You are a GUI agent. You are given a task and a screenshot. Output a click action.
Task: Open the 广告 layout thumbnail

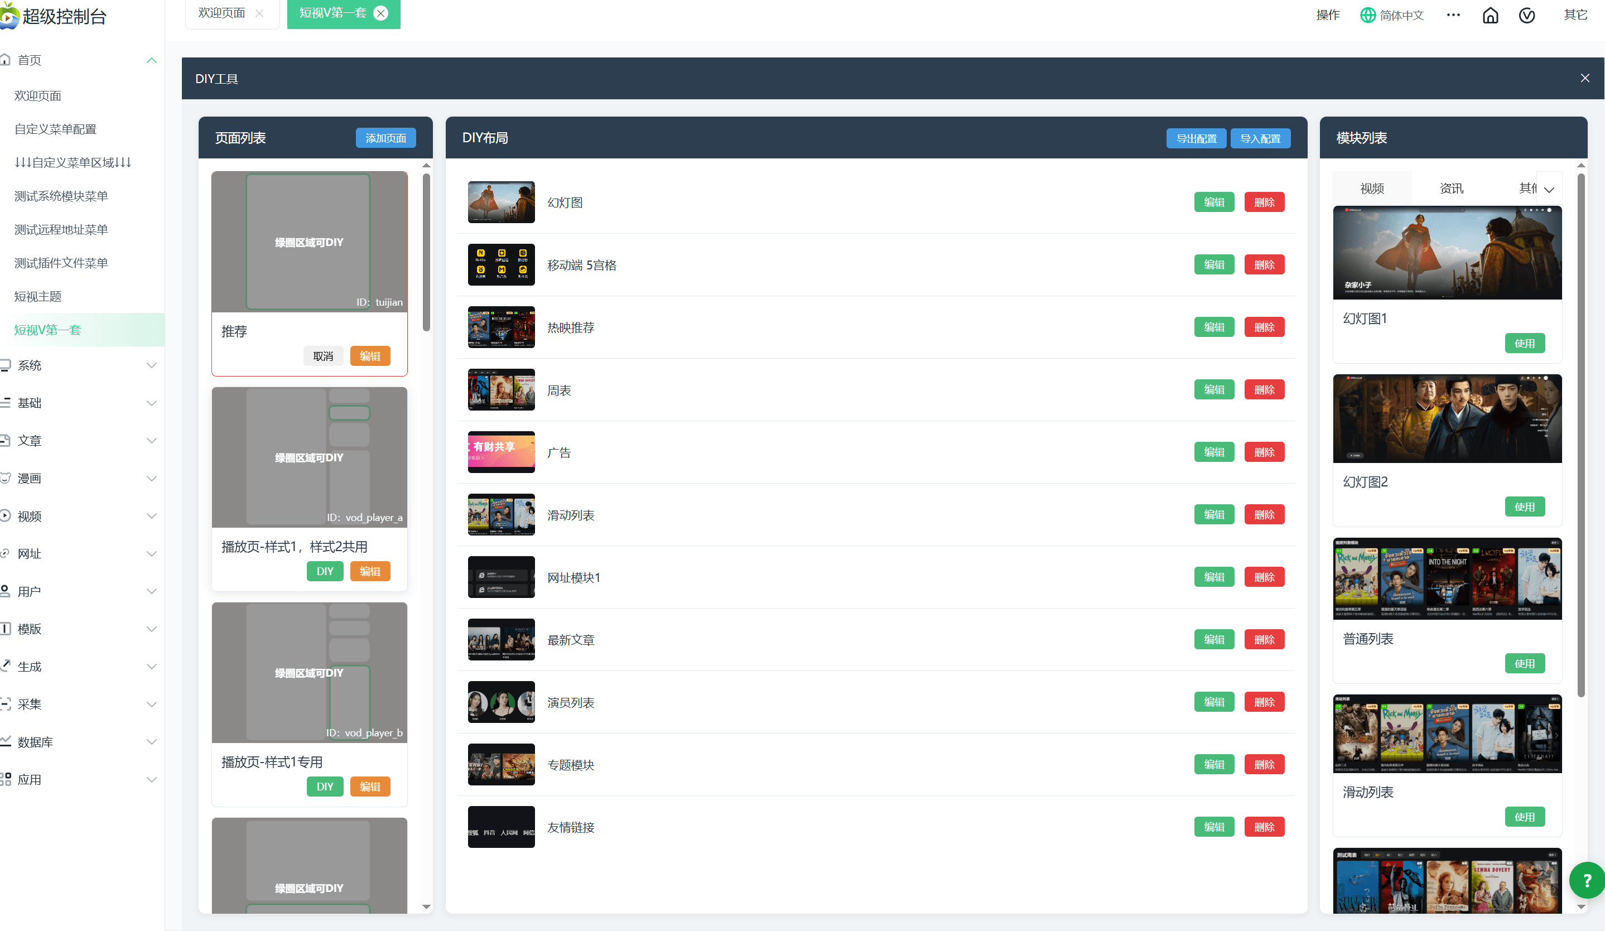501,452
